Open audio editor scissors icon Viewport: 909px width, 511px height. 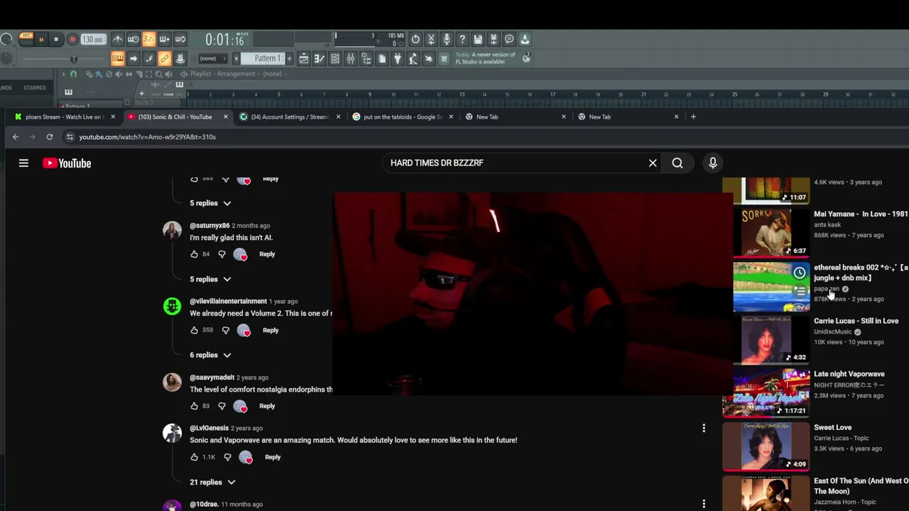point(431,39)
